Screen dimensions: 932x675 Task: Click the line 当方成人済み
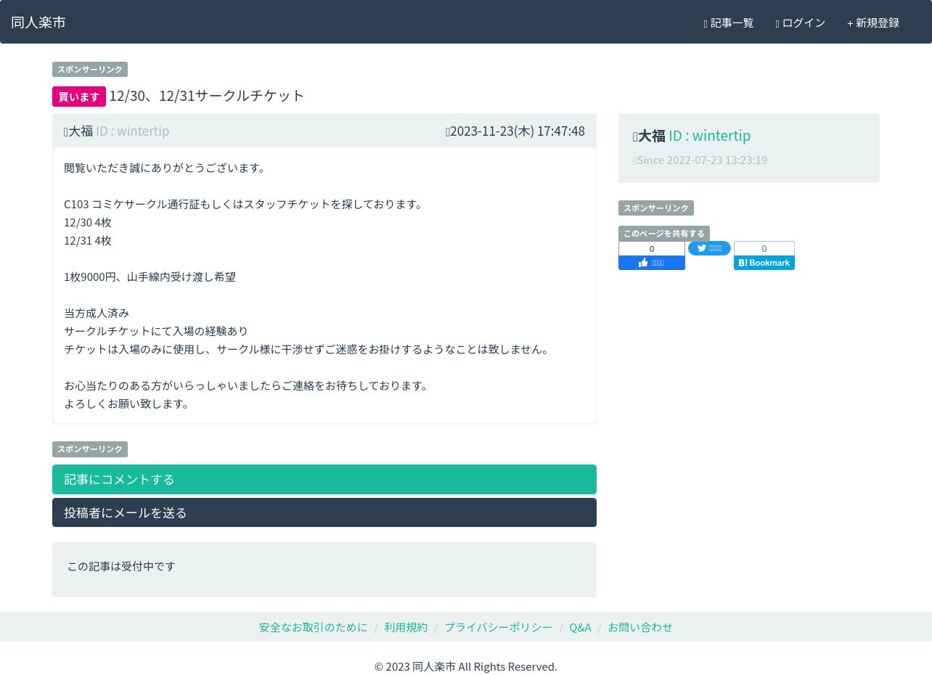coord(97,313)
